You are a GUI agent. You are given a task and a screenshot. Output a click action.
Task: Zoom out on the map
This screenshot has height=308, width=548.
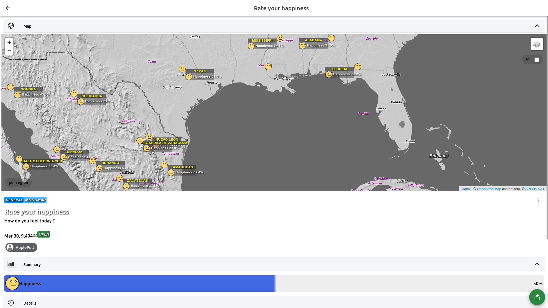pos(9,51)
